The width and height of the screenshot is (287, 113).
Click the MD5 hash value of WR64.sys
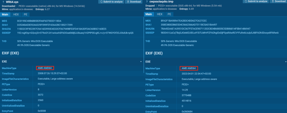(39, 21)
